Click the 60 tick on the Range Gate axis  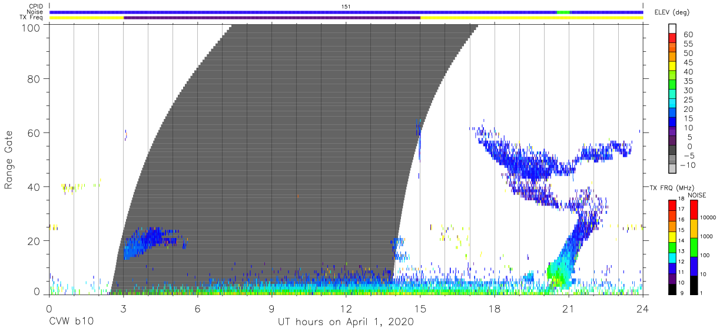click(x=35, y=133)
